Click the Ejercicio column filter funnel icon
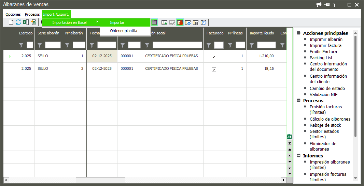The image size is (364, 186). (x=21, y=45)
